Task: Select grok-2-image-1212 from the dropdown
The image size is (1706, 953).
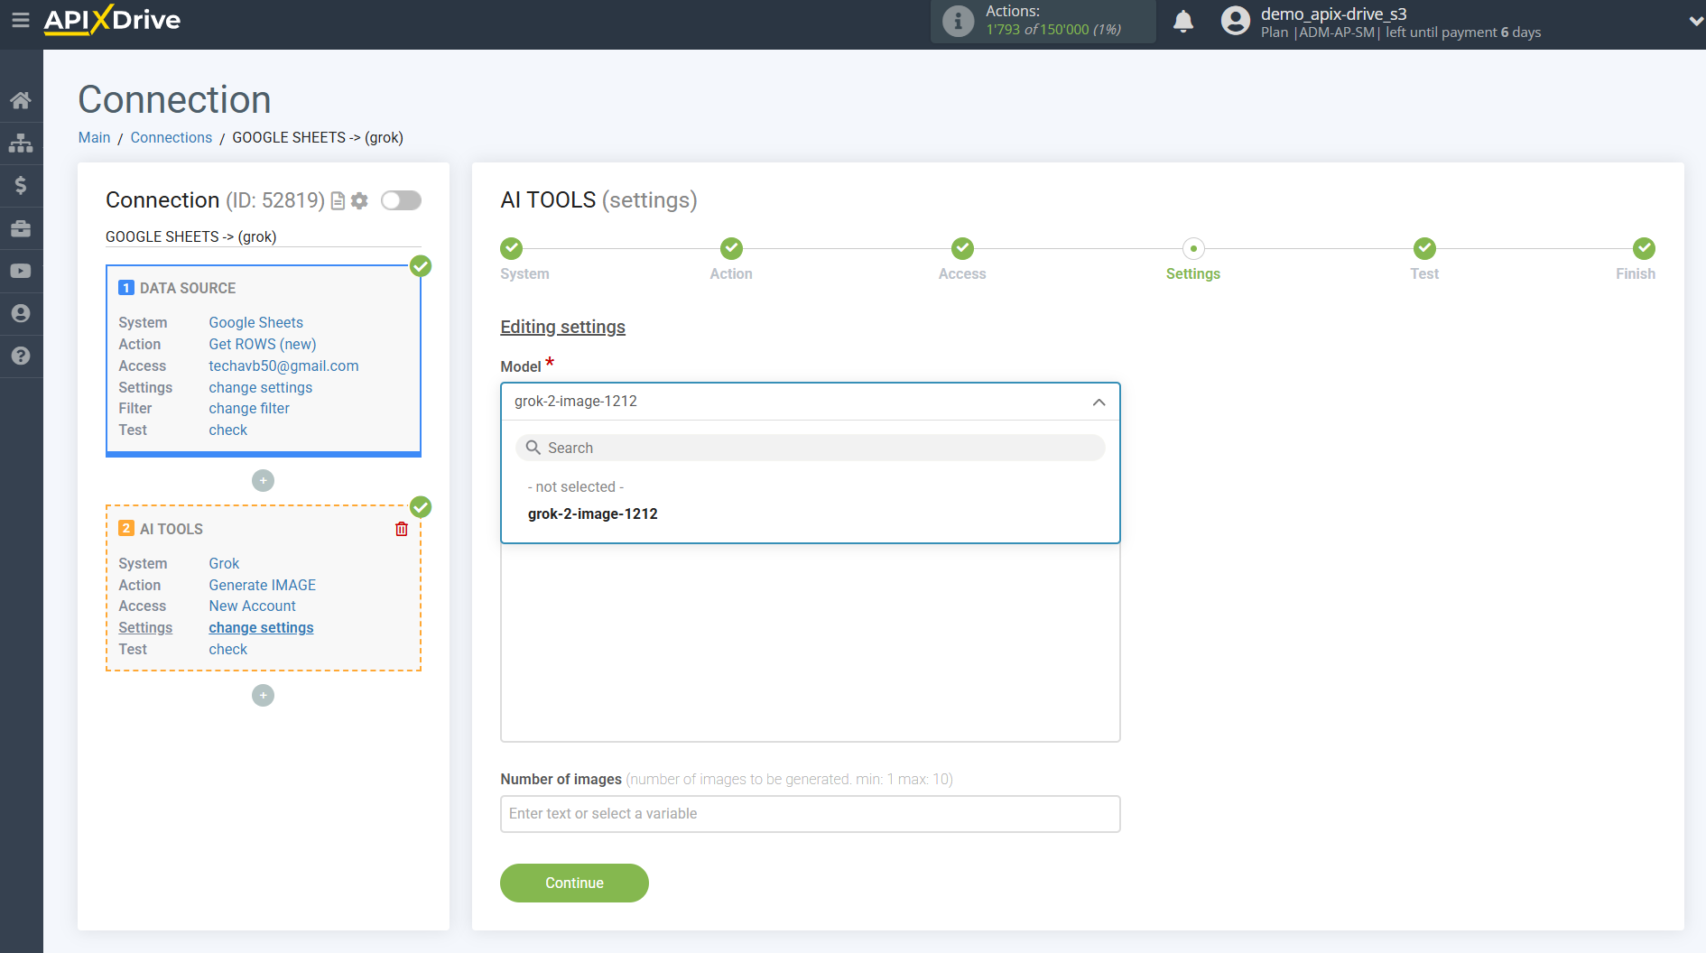Action: [x=593, y=514]
